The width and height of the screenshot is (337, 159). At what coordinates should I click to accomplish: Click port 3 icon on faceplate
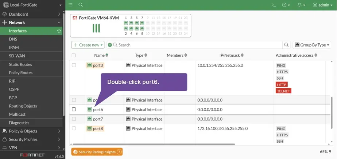(x=131, y=23)
